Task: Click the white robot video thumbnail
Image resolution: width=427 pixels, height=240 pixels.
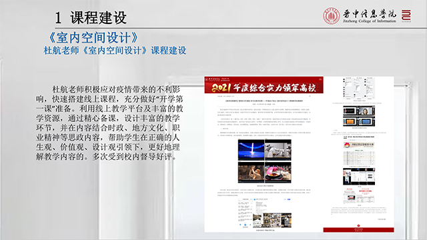Action: (x=278, y=150)
